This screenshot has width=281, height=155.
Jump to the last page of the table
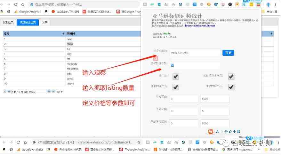pyautogui.click(x=53, y=91)
